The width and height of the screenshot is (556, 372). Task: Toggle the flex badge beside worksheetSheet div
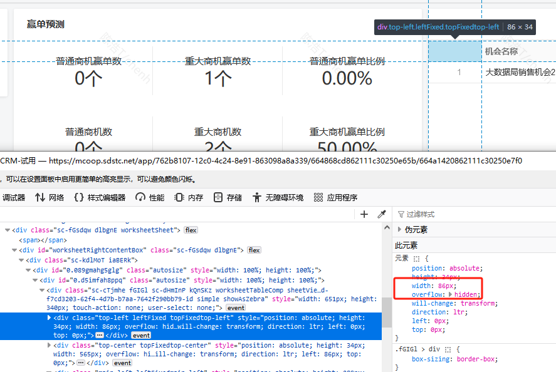[191, 230]
